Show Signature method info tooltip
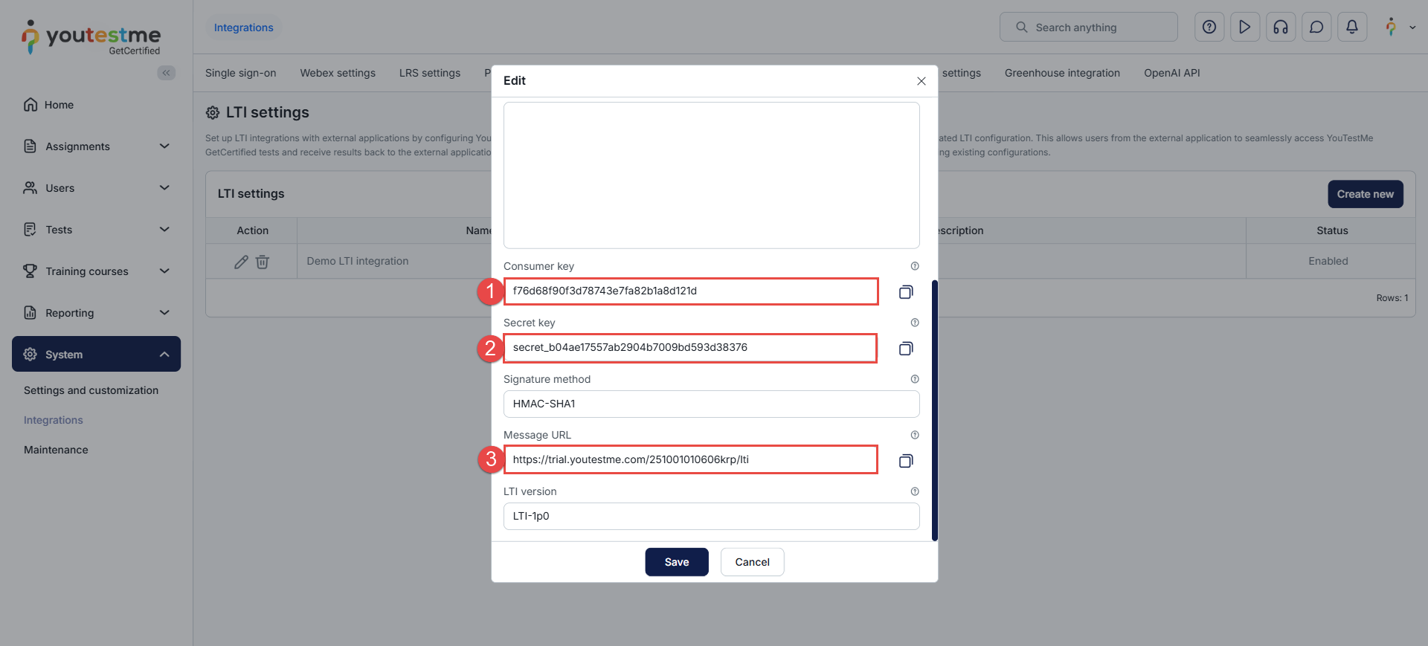1428x646 pixels. tap(915, 379)
